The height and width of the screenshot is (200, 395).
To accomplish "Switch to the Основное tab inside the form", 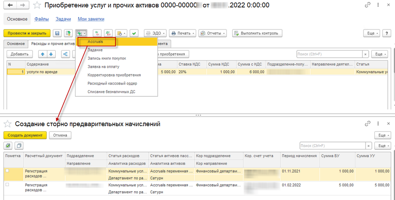I will tap(16, 44).
